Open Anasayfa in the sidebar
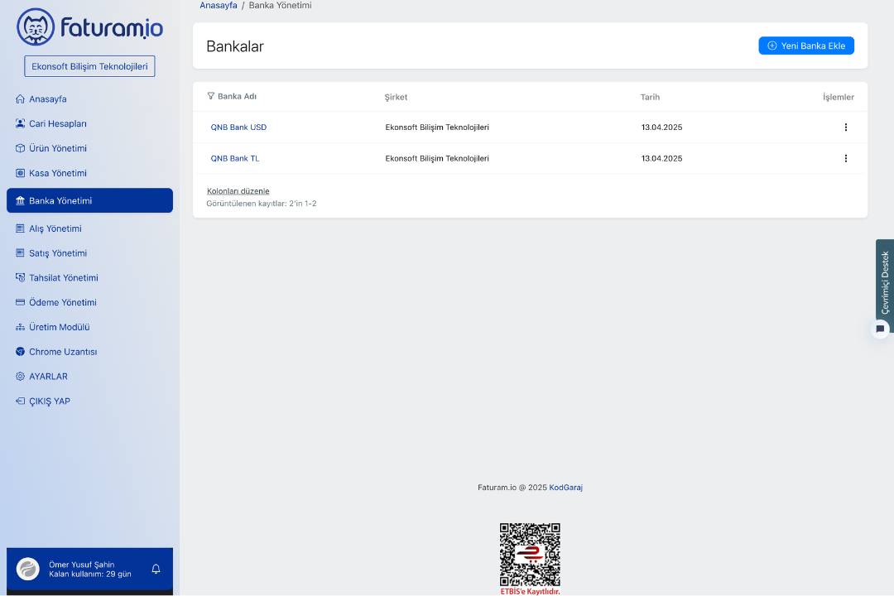 48,99
